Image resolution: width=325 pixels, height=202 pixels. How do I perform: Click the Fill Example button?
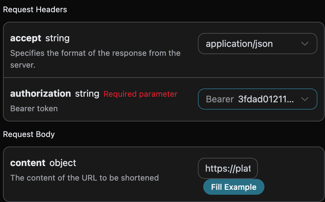pos(234,187)
